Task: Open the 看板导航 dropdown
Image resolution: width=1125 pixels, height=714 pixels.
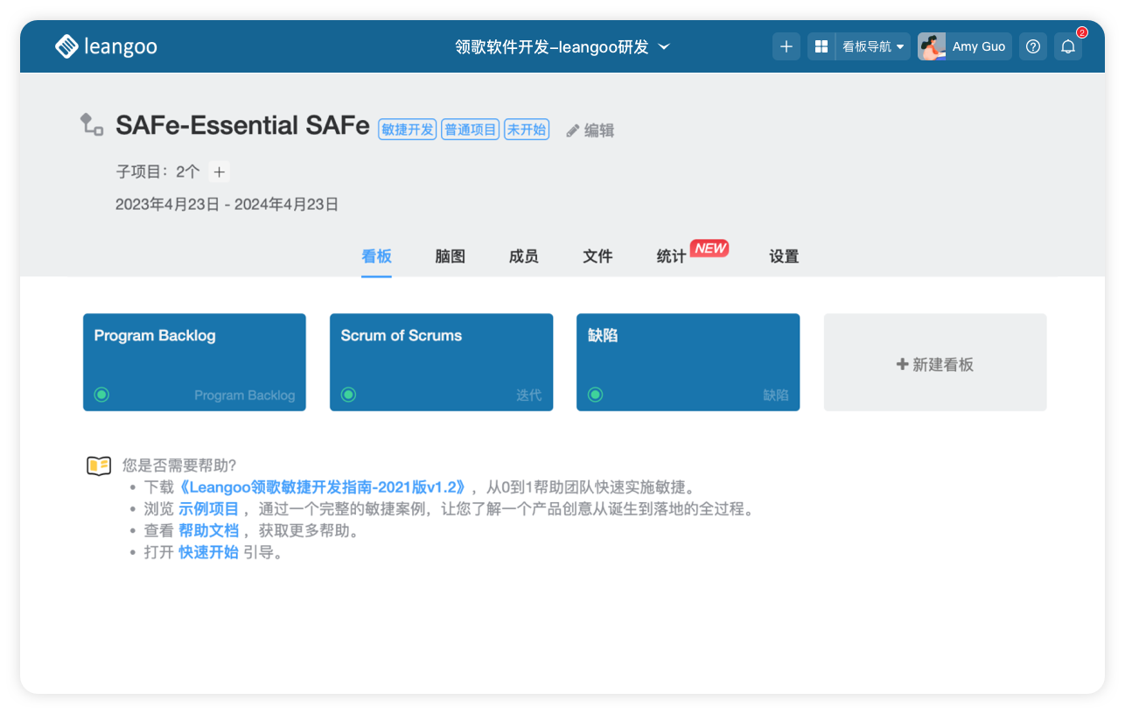Action: click(873, 45)
